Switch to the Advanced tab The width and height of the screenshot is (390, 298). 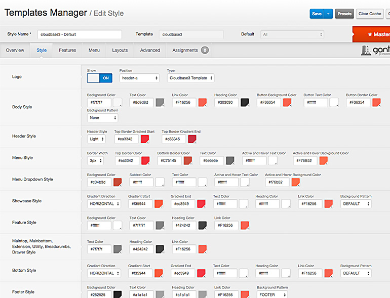150,50
